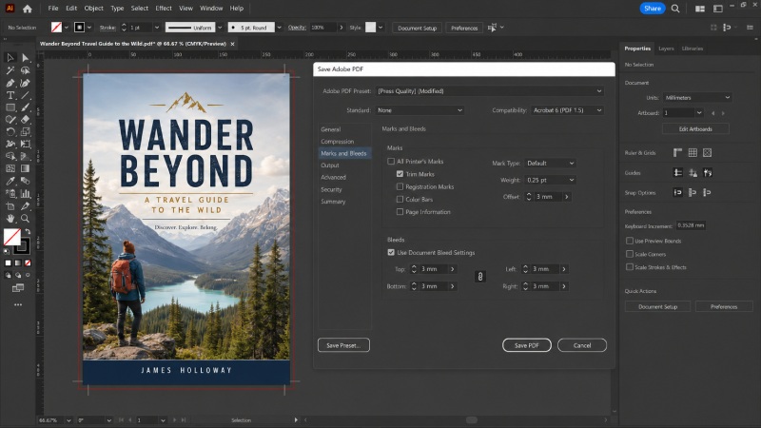Screen dimensions: 761x428
Task: Click the blue Share button
Action: (653, 9)
